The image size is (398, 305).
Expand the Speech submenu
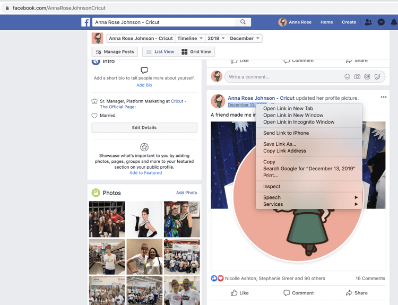(x=309, y=197)
